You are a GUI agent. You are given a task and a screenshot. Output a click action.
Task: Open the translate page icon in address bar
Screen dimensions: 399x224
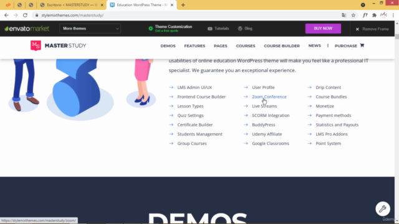coord(344,15)
